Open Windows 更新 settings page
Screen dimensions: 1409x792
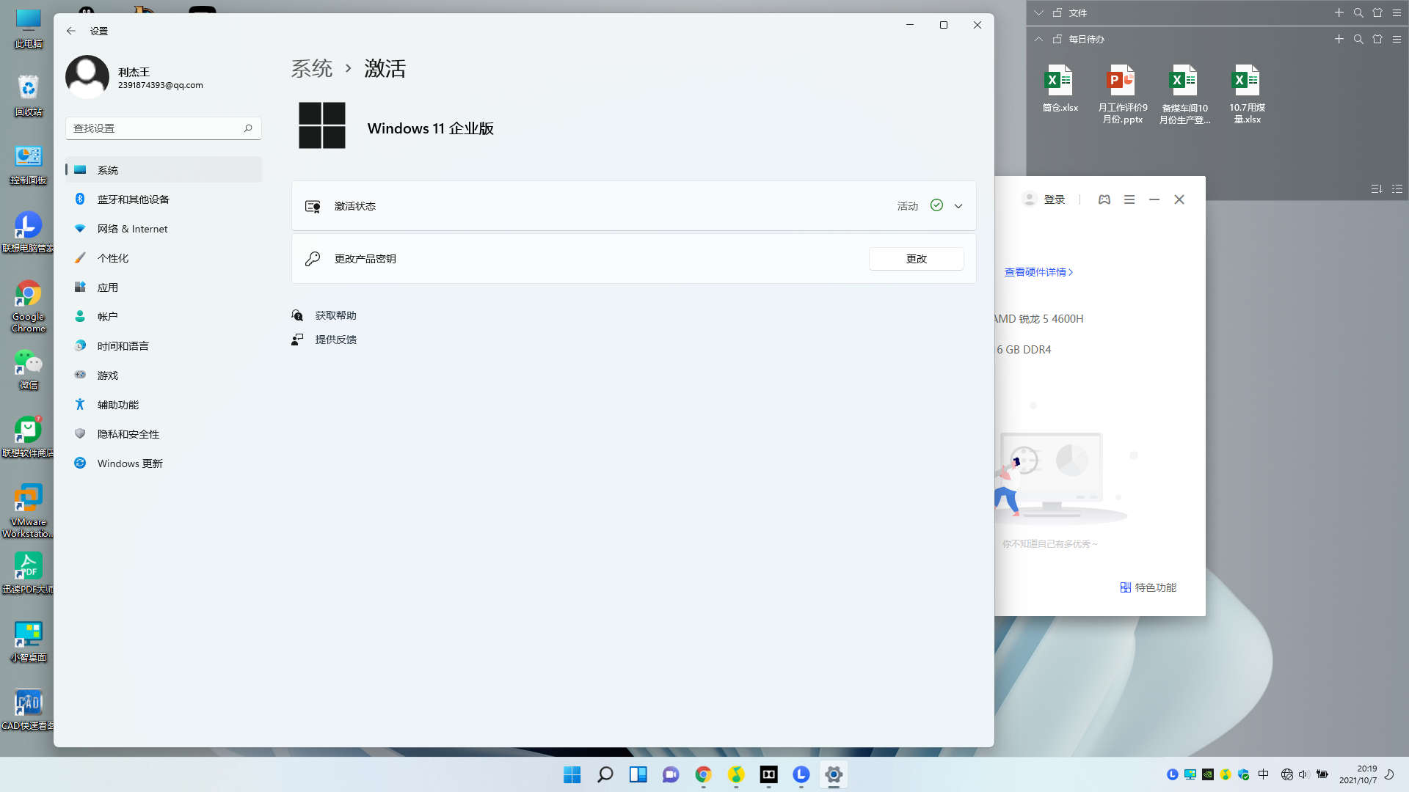pyautogui.click(x=164, y=463)
